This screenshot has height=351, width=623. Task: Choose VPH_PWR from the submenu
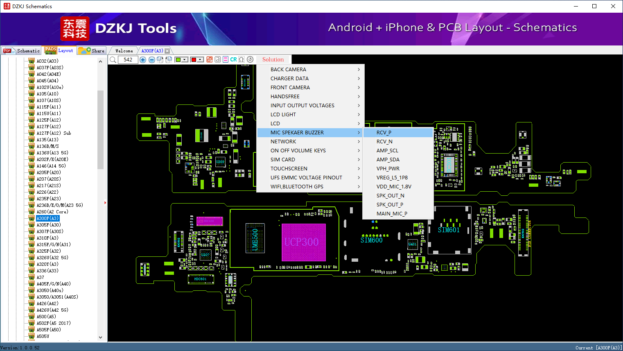click(x=398, y=169)
